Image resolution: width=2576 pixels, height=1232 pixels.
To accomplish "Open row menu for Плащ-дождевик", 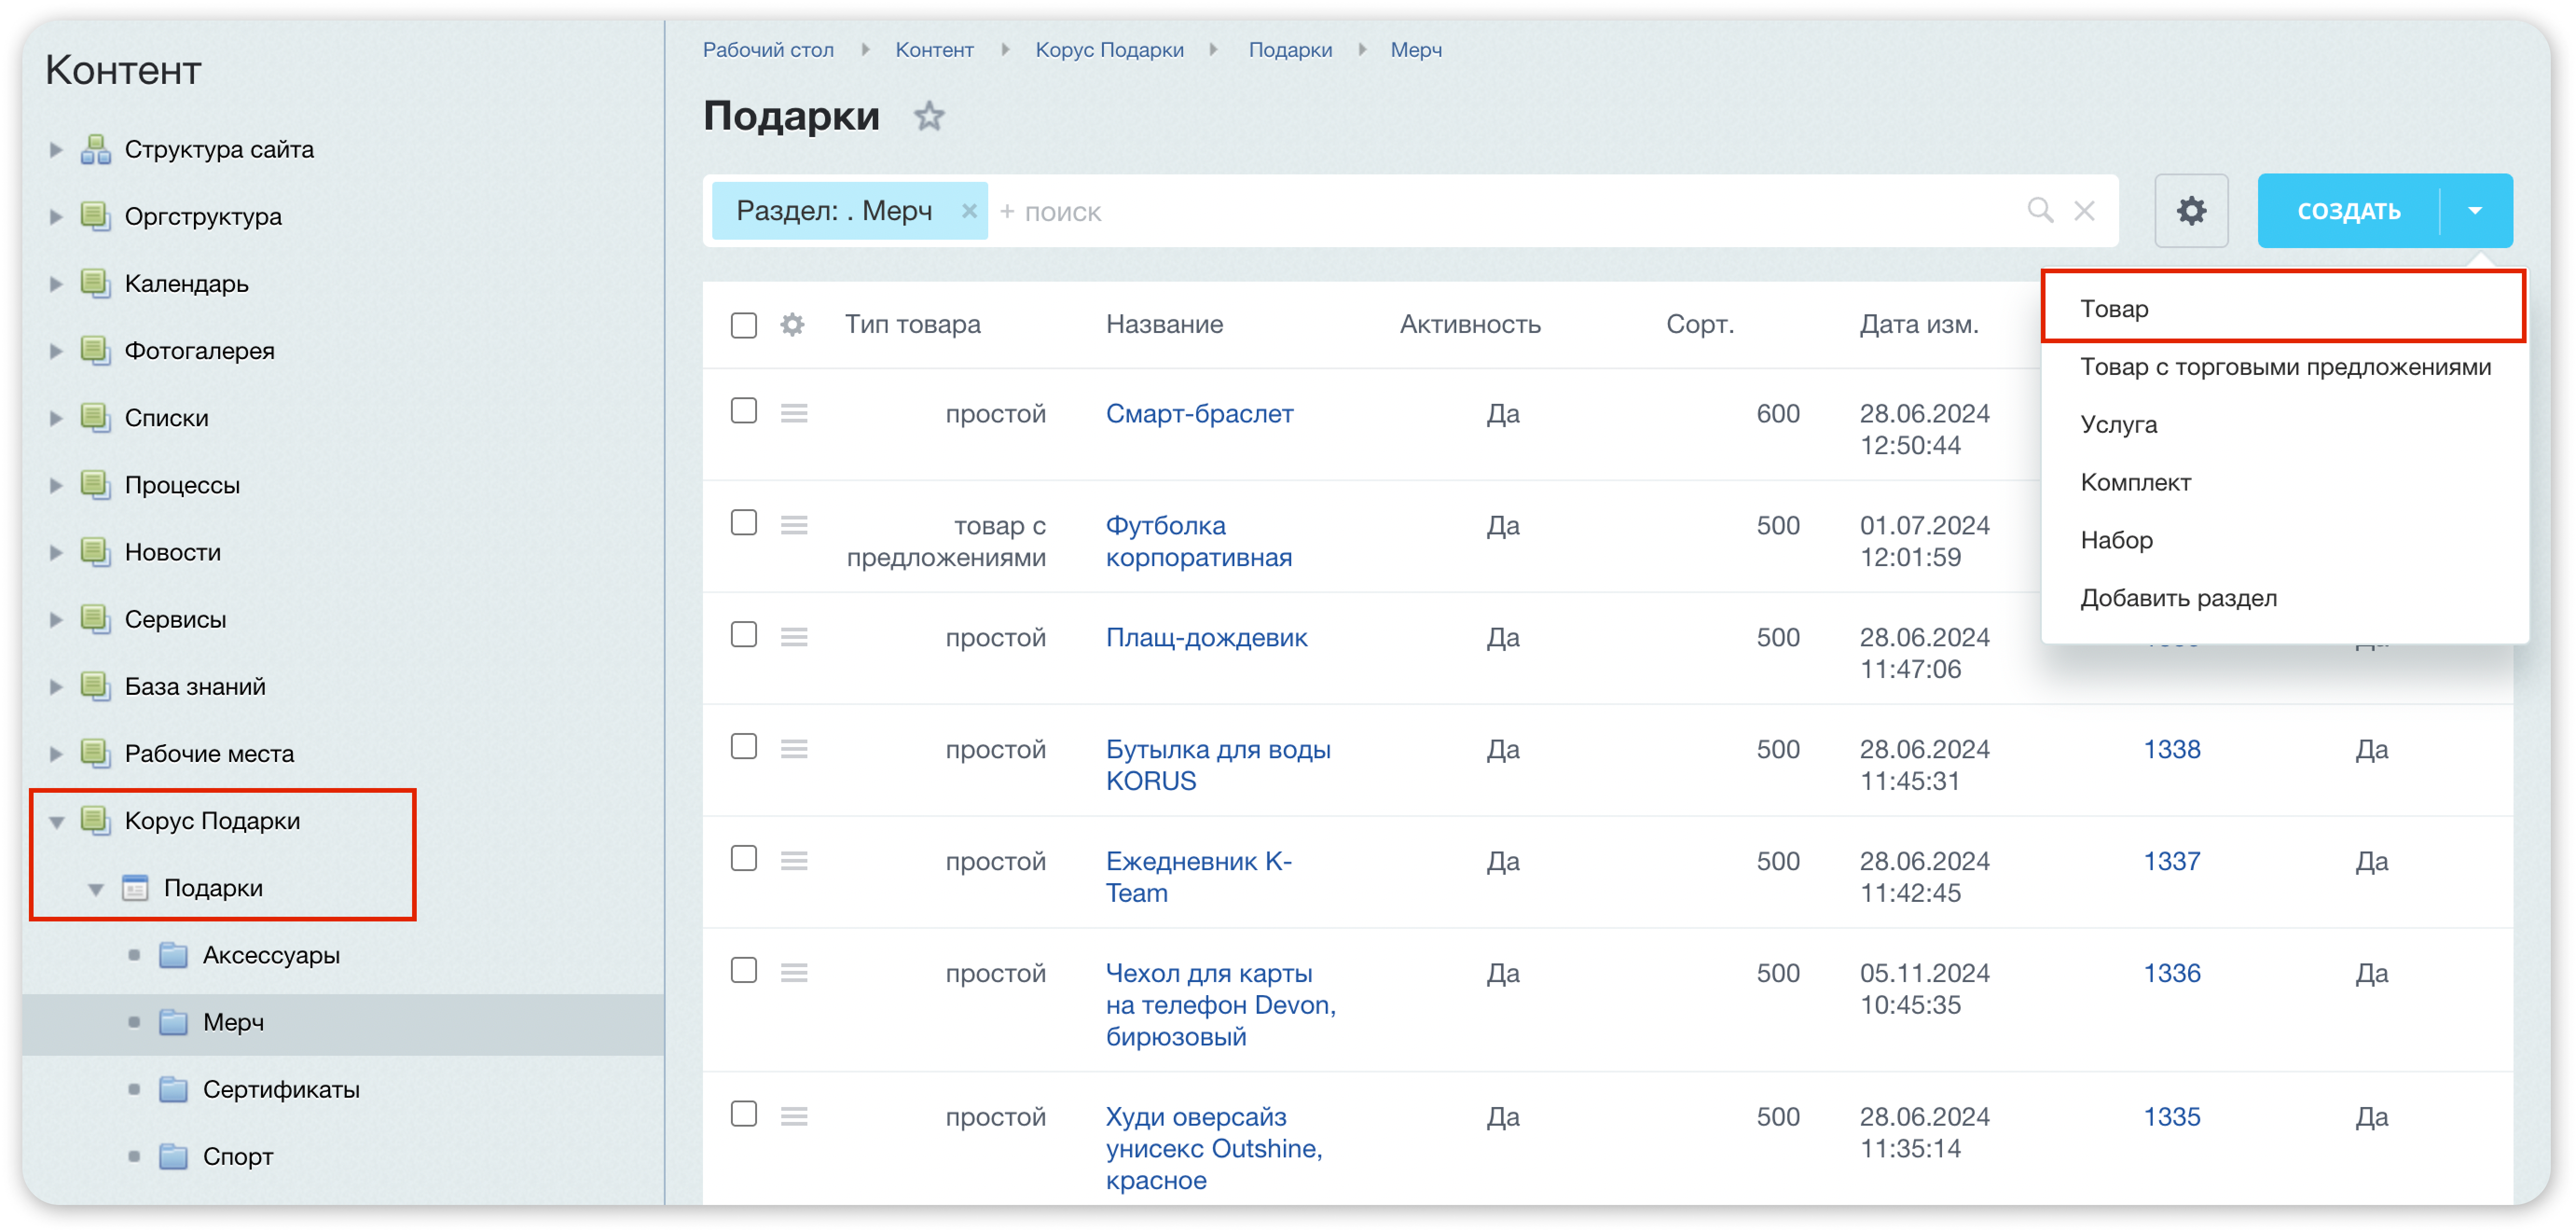I will pyautogui.click(x=794, y=637).
